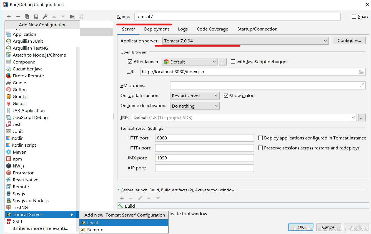
Task: Click the Move Up arrow in configurations toolbar
Action: pos(54,17)
